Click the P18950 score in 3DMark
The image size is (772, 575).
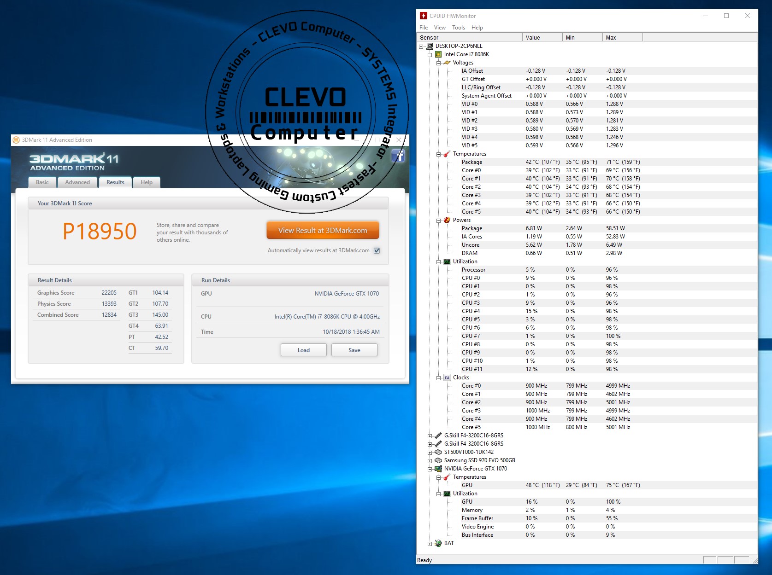100,231
